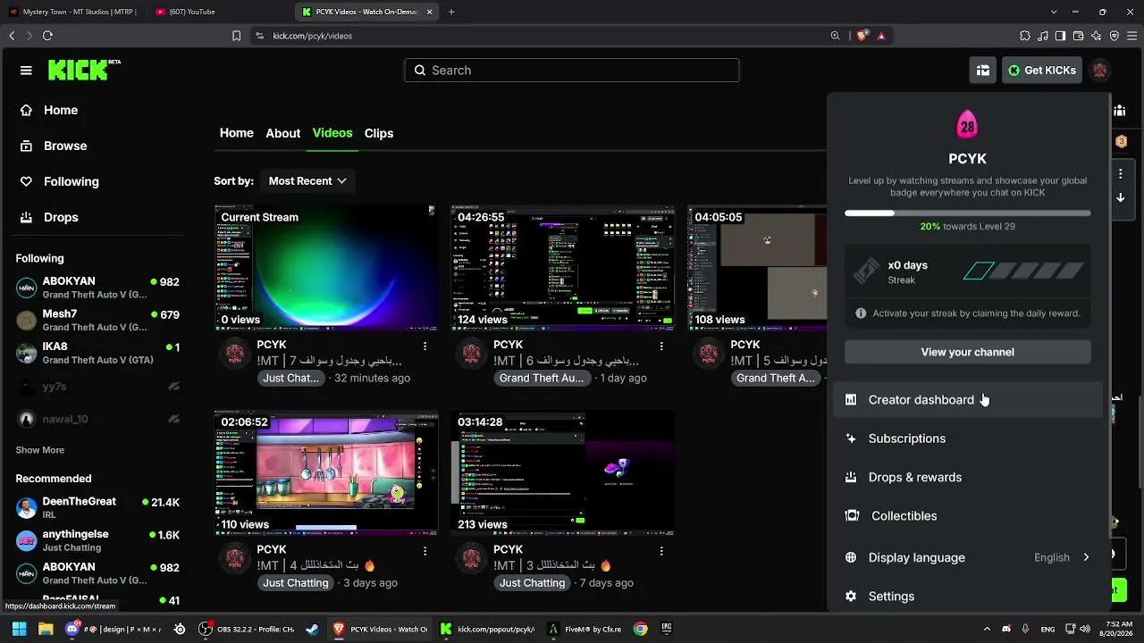Open the 02:06:52 video thumbnail
This screenshot has width=1144, height=643.
pos(326,473)
